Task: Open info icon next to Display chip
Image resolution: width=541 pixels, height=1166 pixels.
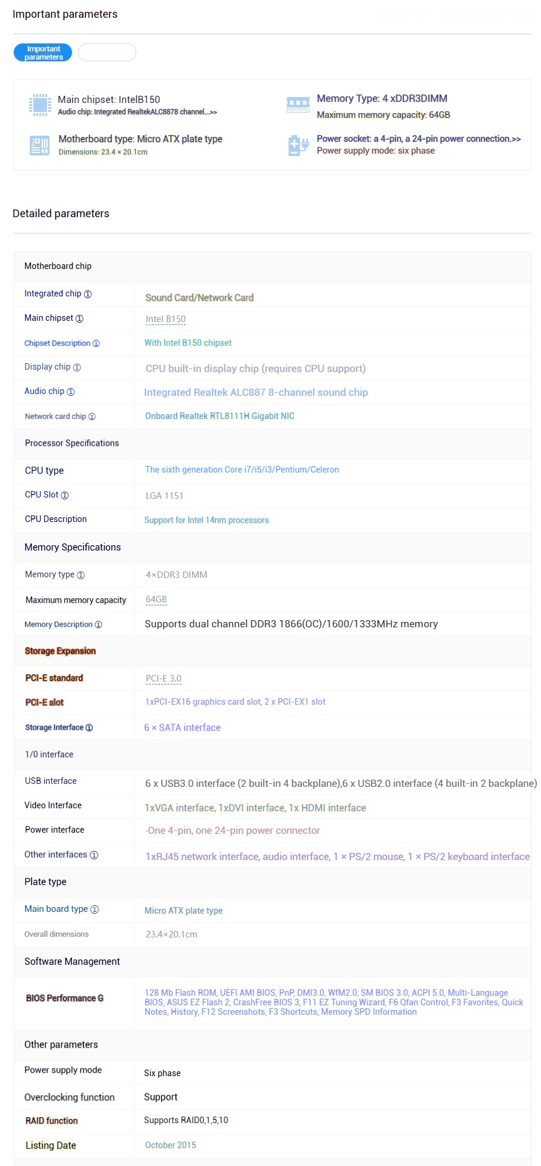Action: [x=77, y=367]
